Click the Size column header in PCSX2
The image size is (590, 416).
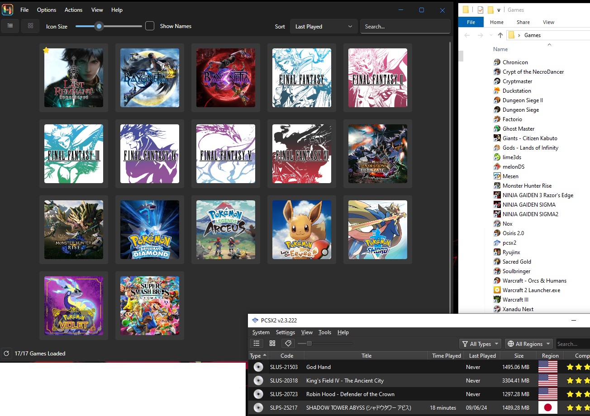(x=519, y=356)
